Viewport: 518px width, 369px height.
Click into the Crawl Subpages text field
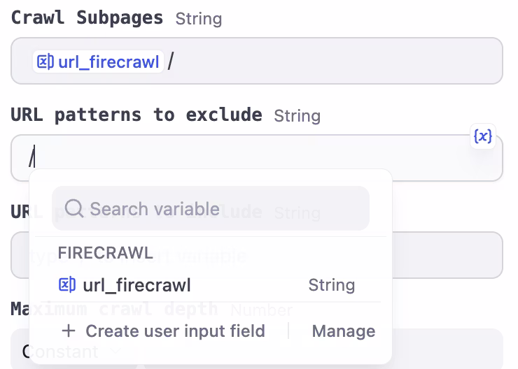[336, 61]
